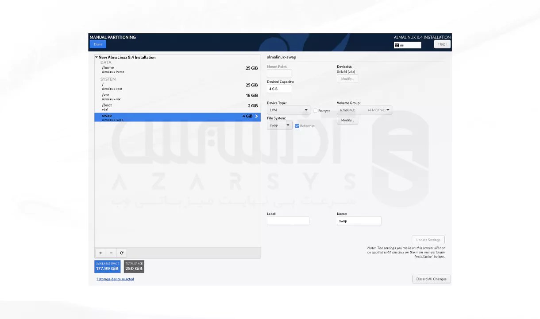Open the Help! button
Image resolution: width=540 pixels, height=319 pixels.
(x=442, y=44)
